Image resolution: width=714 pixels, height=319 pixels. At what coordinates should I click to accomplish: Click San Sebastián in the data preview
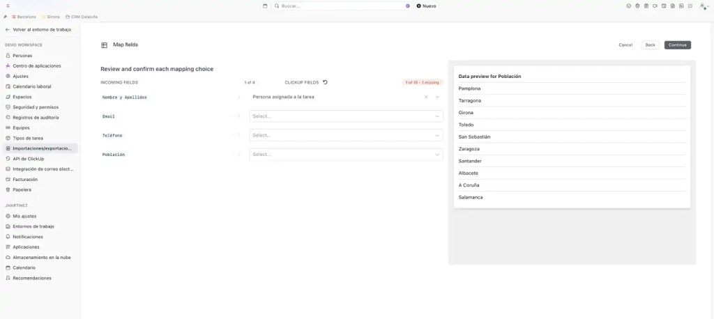tap(474, 137)
